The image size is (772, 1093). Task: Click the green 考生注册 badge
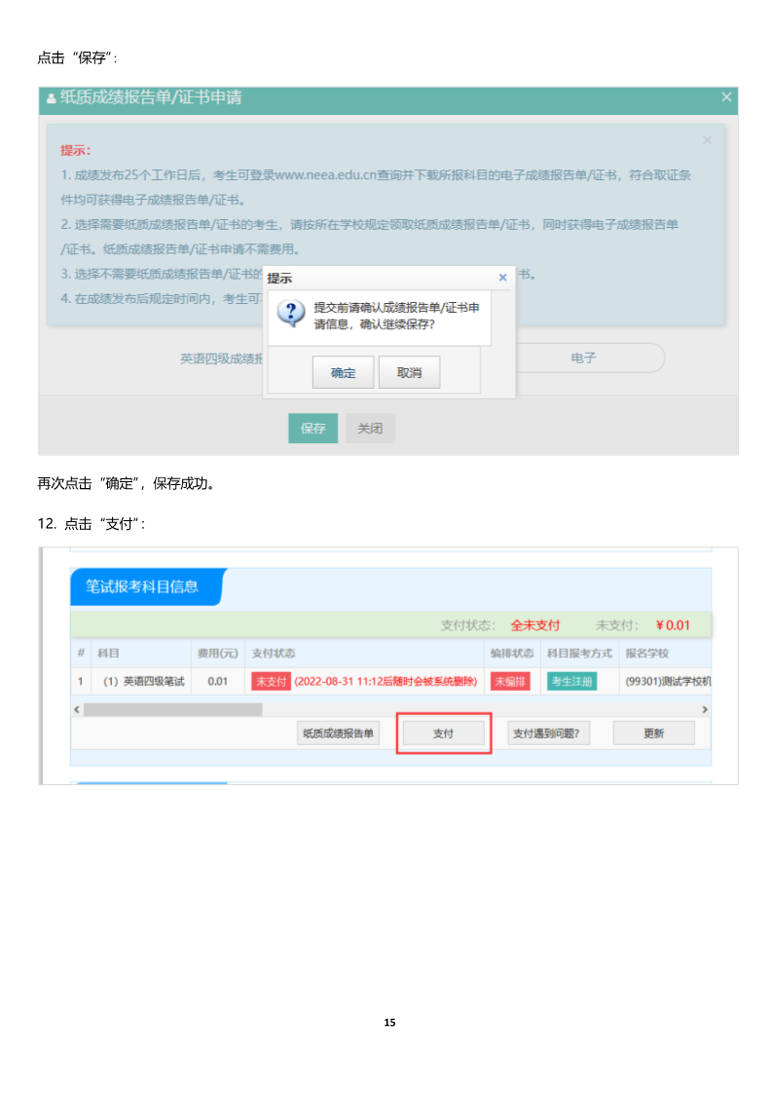click(572, 681)
